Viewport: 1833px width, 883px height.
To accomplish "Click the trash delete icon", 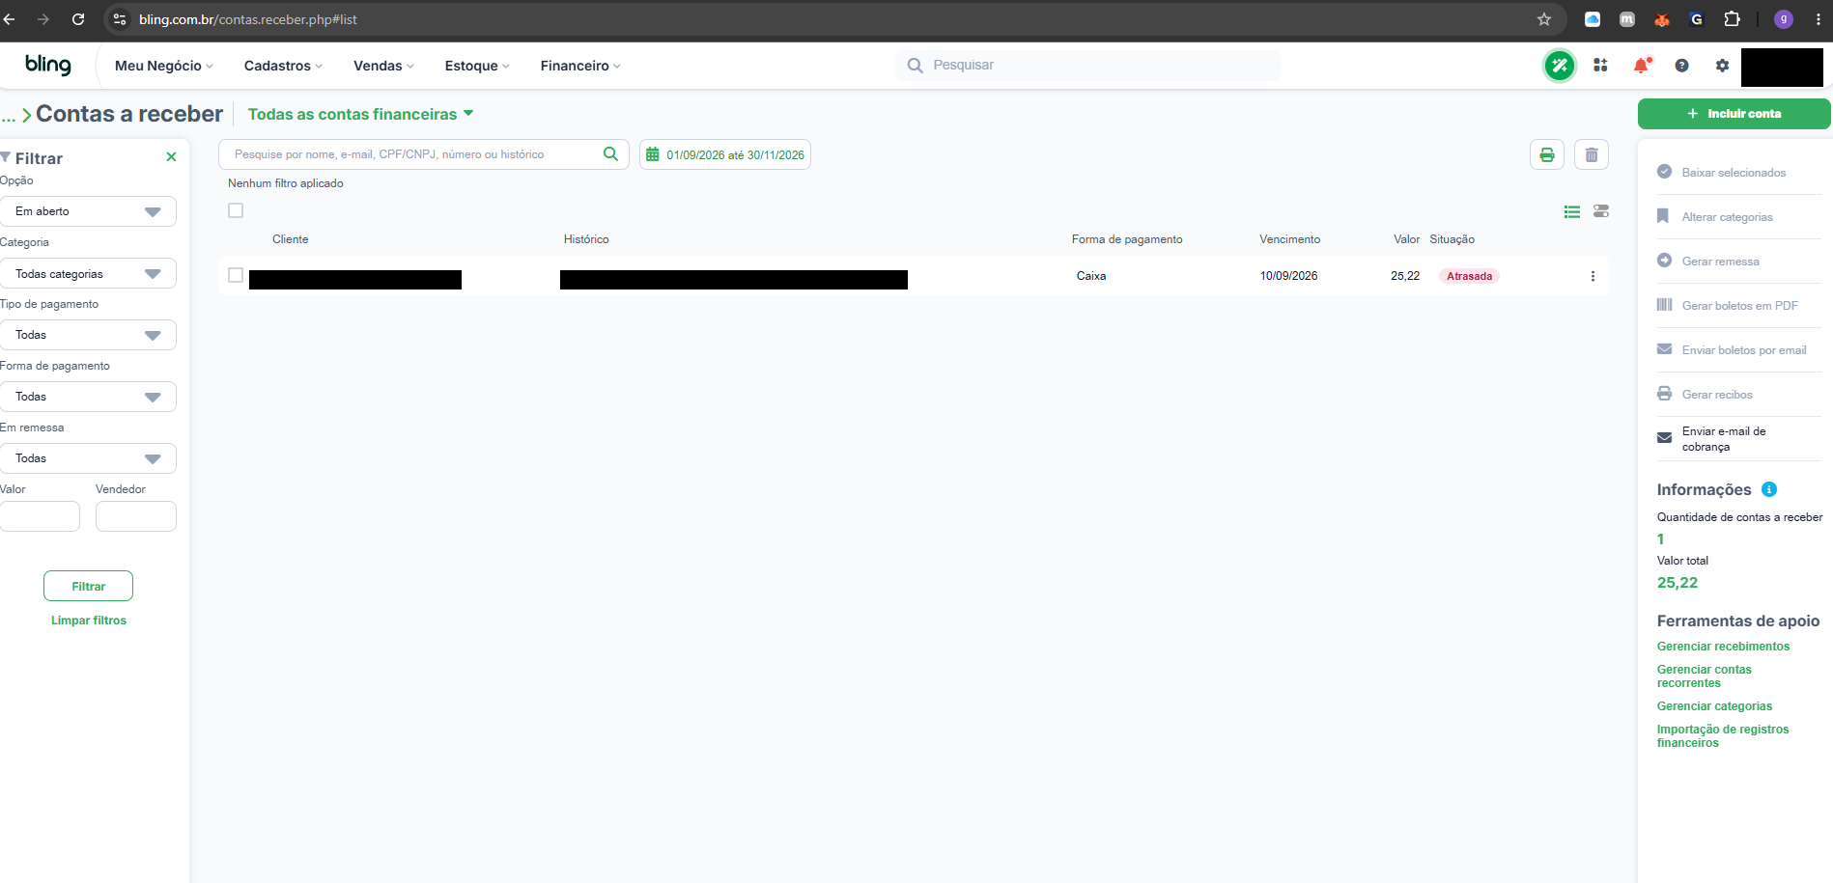I will (1592, 154).
